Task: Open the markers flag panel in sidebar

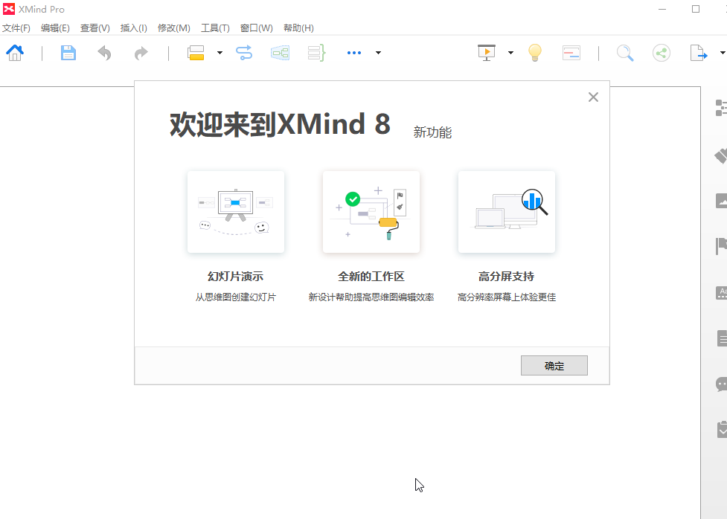Action: [721, 246]
